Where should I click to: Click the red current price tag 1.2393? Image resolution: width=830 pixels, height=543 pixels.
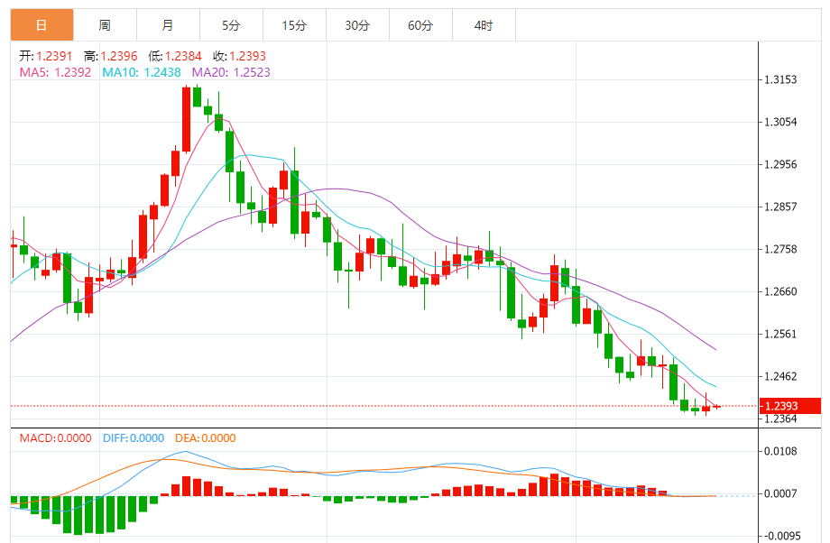click(789, 406)
